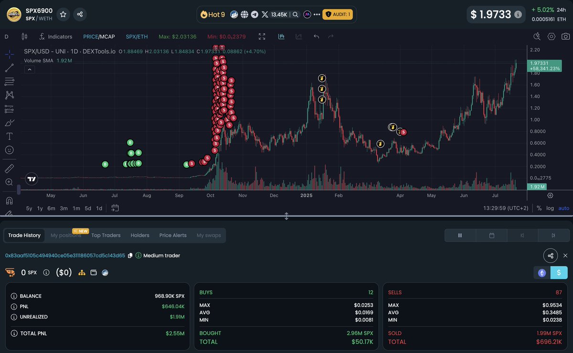This screenshot has width=573, height=353.
Task: Switch to the My positions tab
Action: coord(66,235)
